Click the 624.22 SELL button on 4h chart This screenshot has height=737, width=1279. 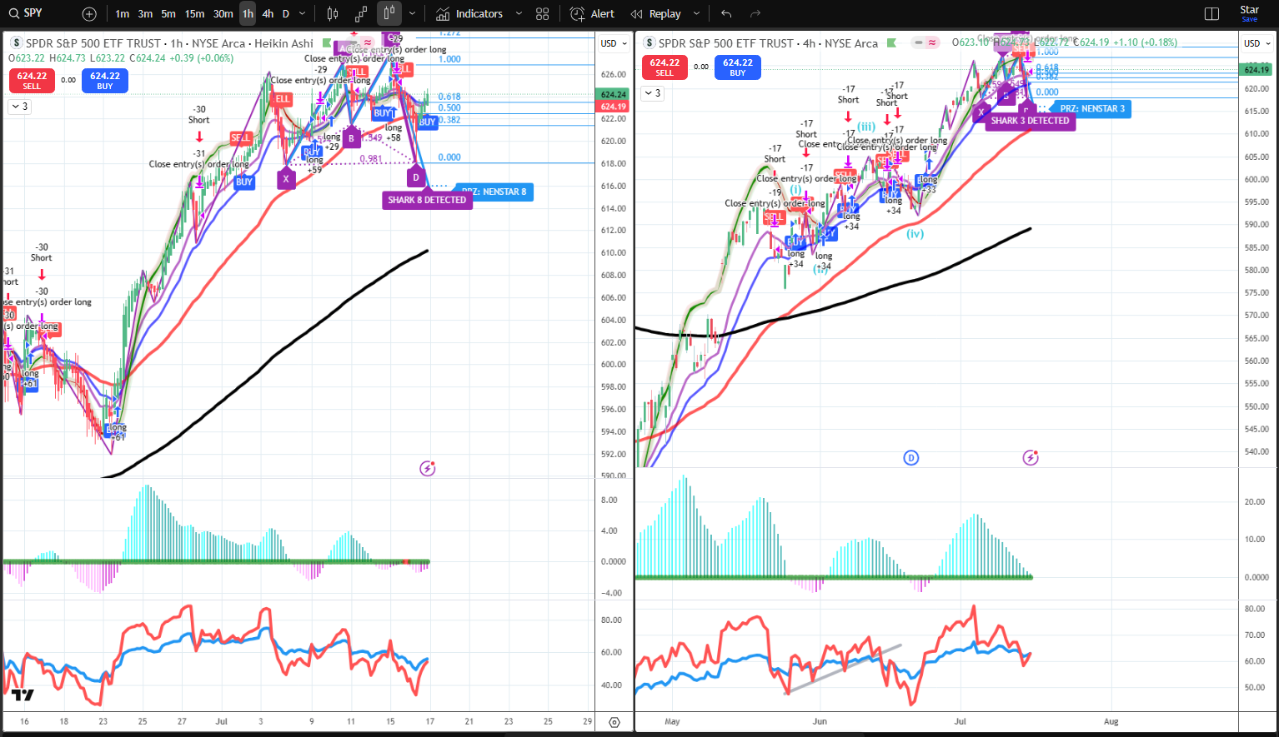(x=665, y=67)
